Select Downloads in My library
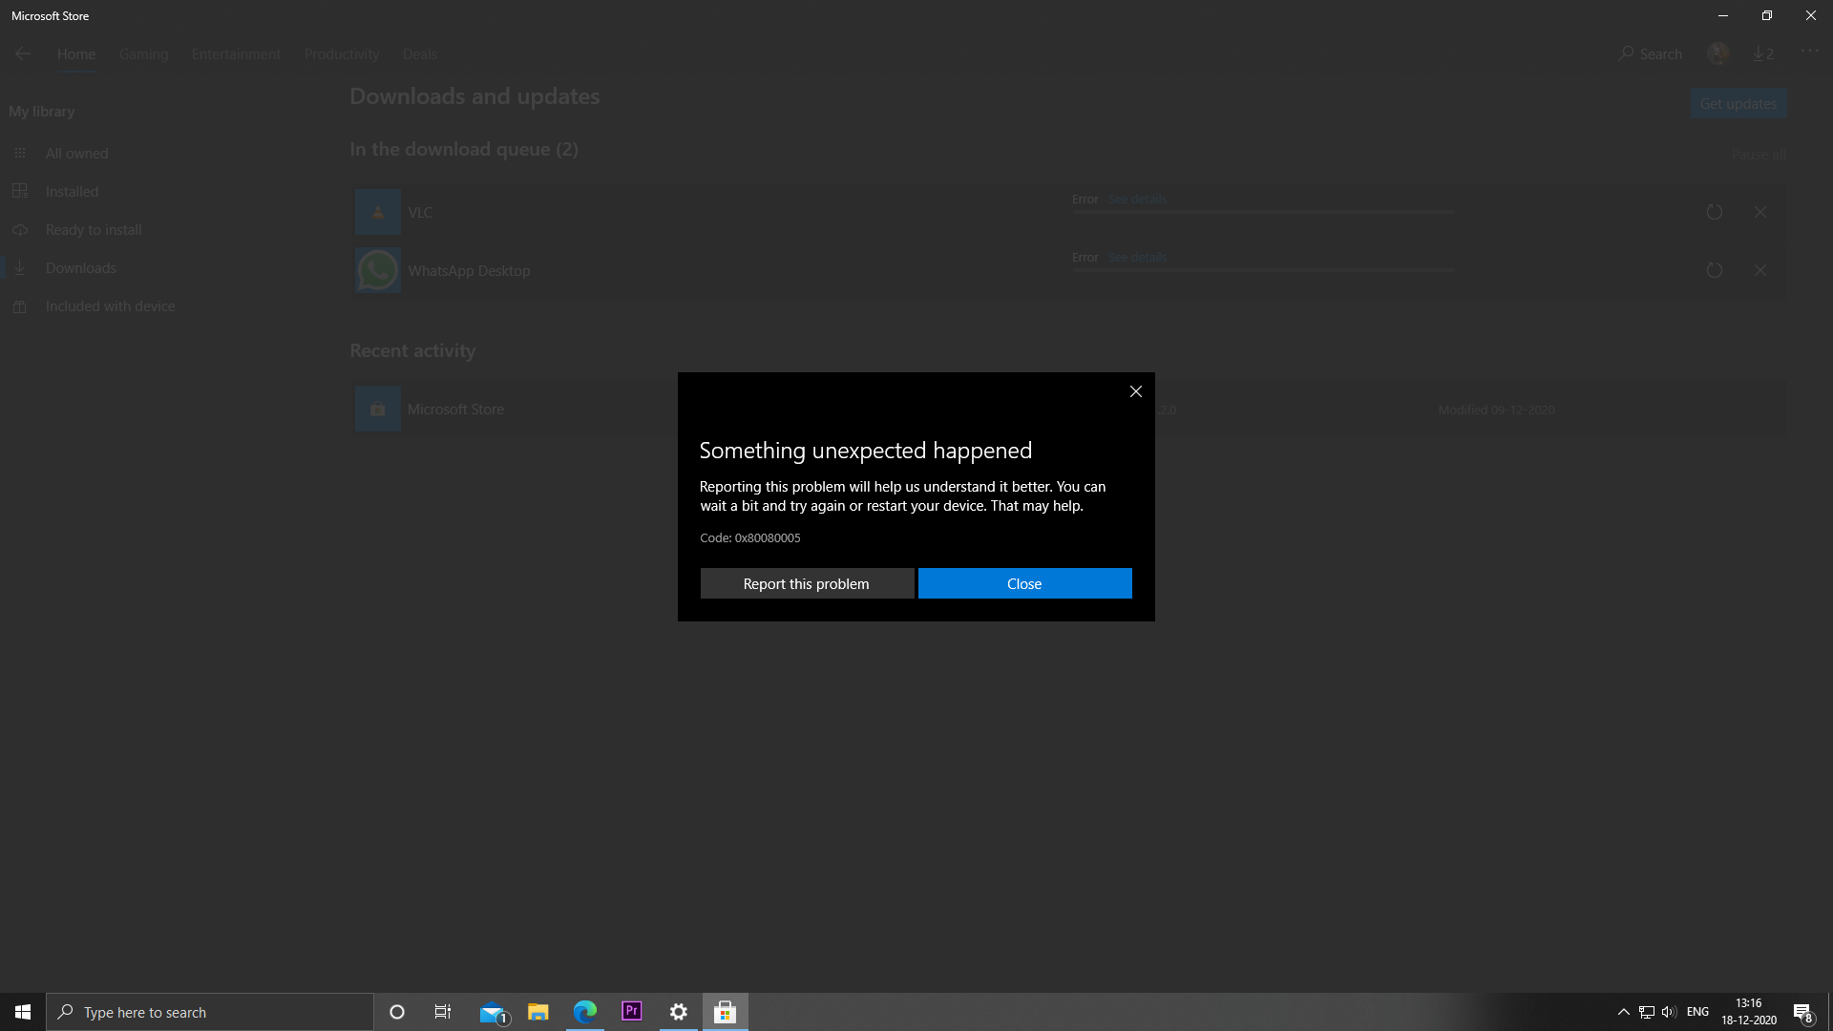The width and height of the screenshot is (1833, 1031). (x=81, y=267)
